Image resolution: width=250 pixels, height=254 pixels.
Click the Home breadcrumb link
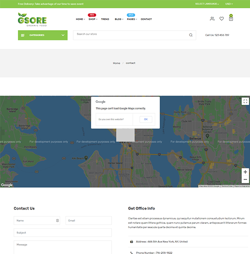coord(116,63)
